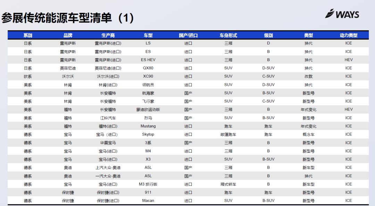Select the 911 model cell
This screenshot has height=206, width=375.
click(148, 192)
